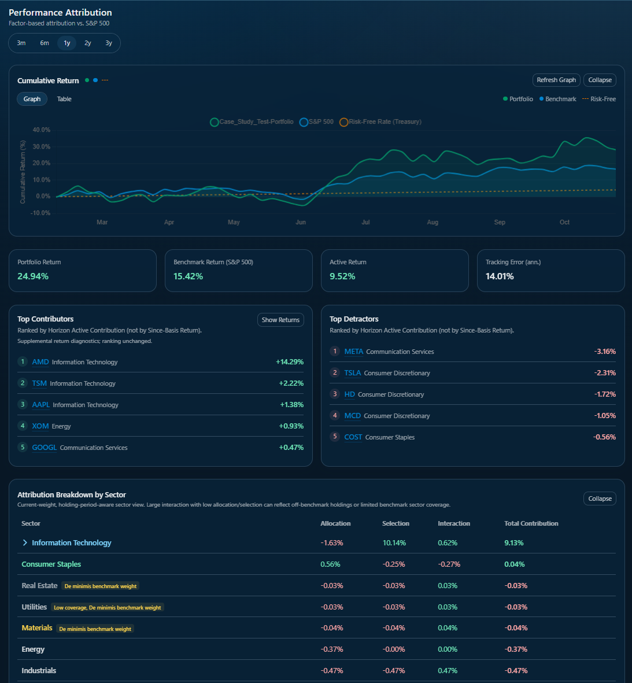
Task: Click the Real Estate sector label
Action: [x=40, y=585]
